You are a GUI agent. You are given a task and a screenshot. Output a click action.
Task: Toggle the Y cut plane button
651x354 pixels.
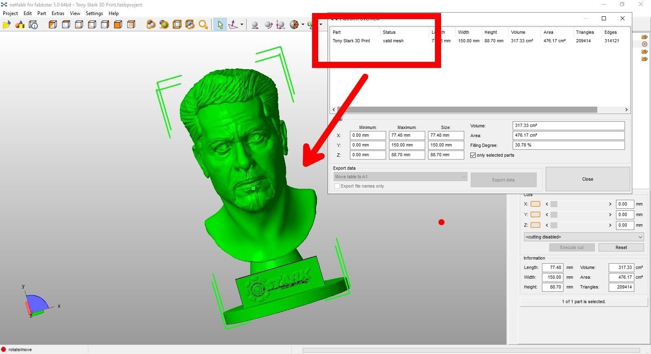pyautogui.click(x=535, y=214)
